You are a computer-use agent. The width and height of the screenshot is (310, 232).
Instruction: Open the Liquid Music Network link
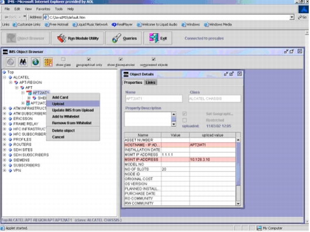pyautogui.click(x=90, y=24)
